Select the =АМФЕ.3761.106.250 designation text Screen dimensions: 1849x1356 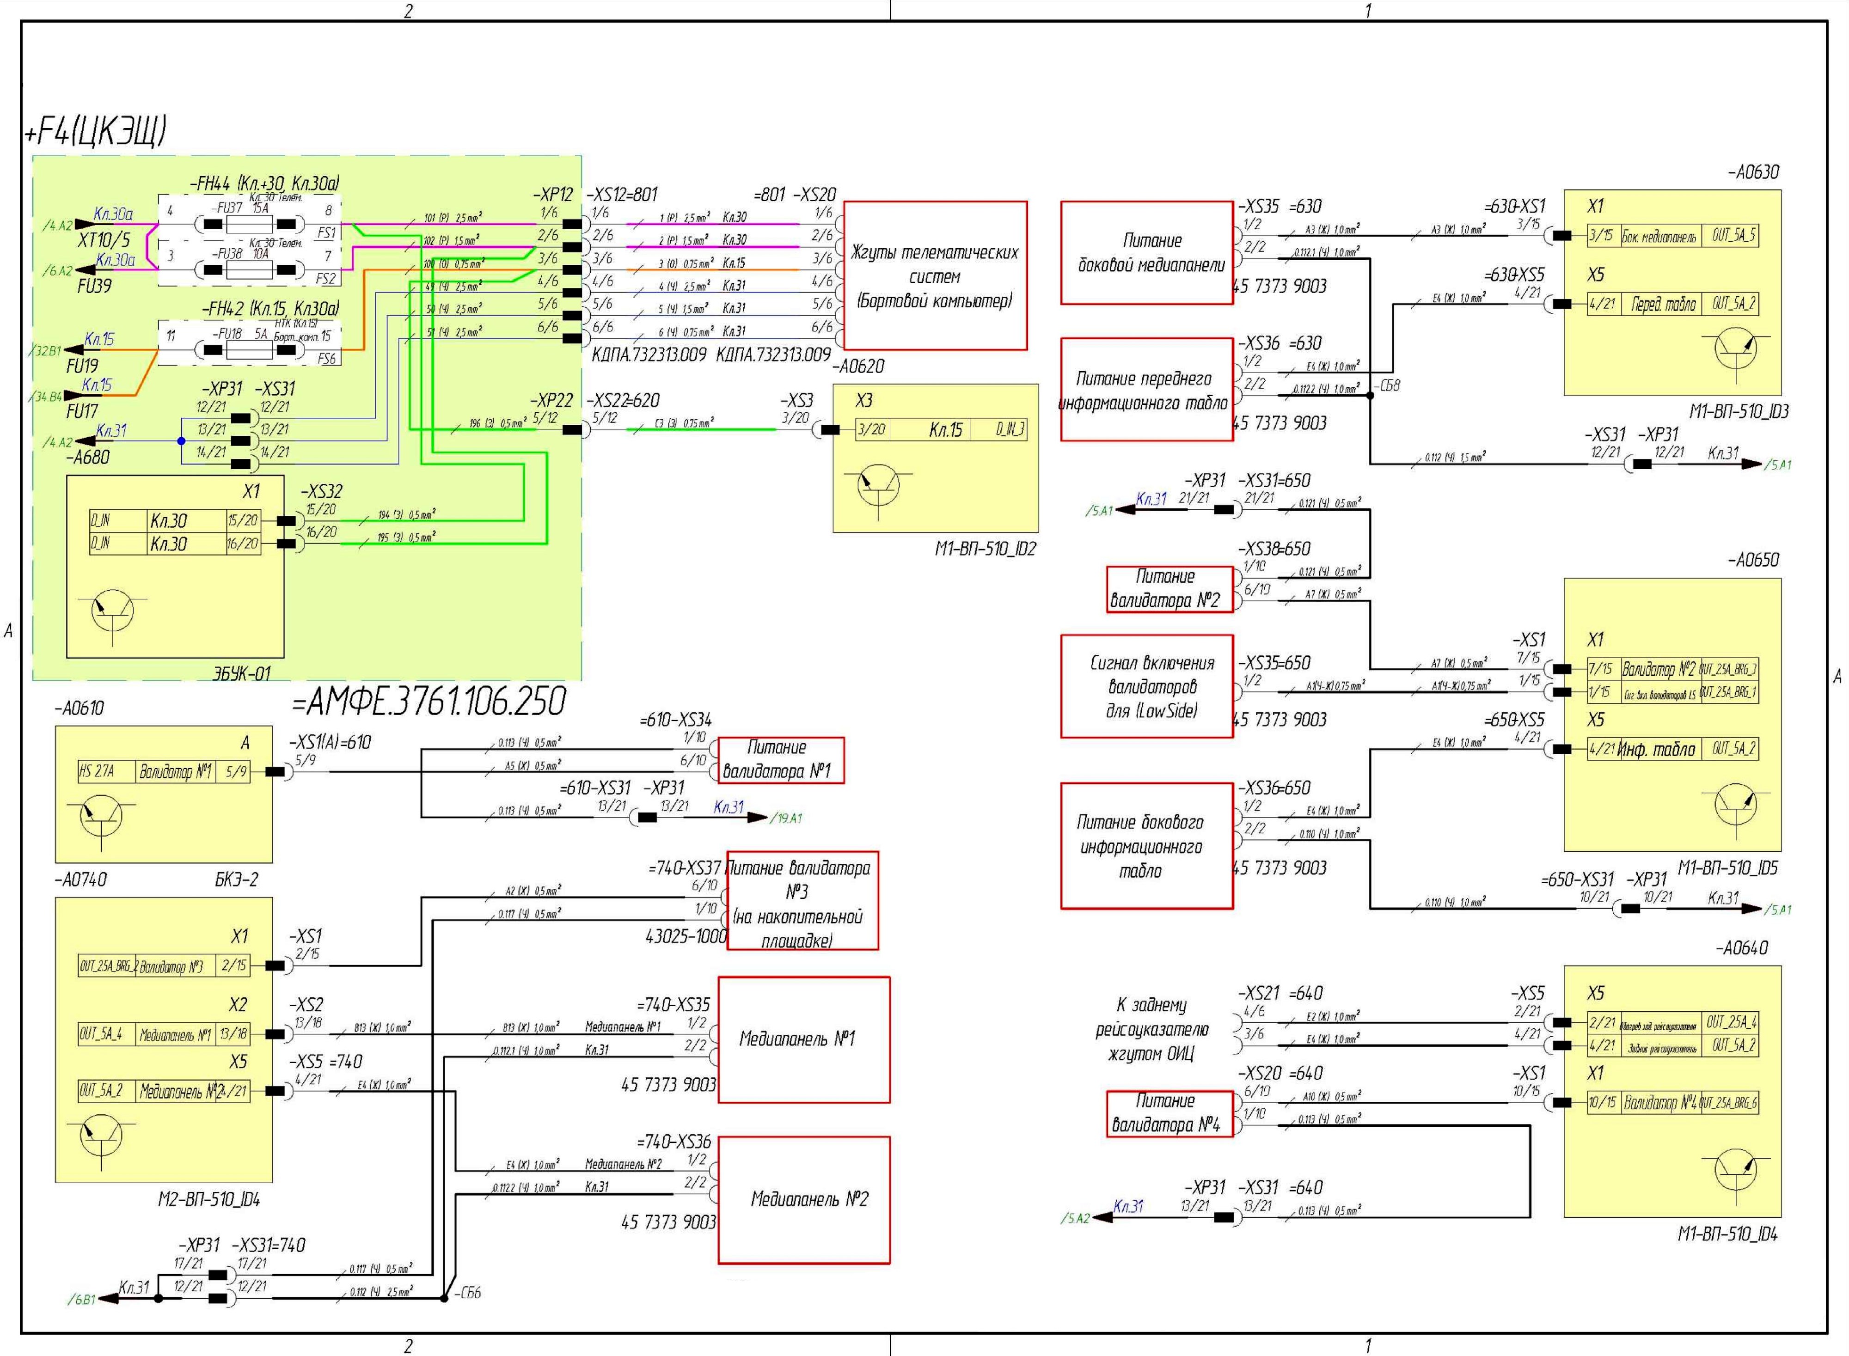click(429, 702)
